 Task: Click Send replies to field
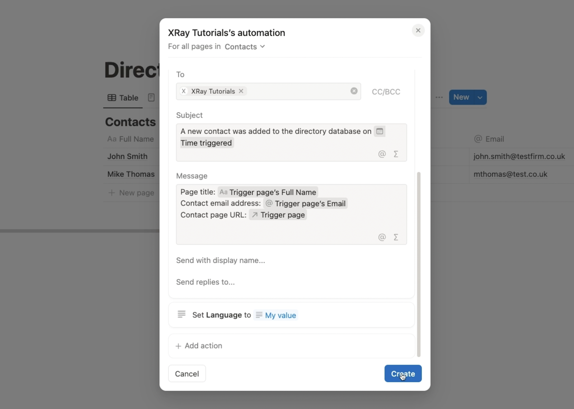coord(205,282)
